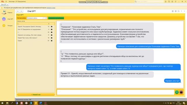The width and height of the screenshot is (187, 105).
Task: Go back with the left arrow button
Action: tap(18, 11)
